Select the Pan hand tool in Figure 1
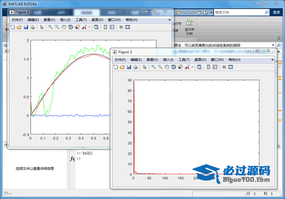285x199 pixels. point(64,27)
